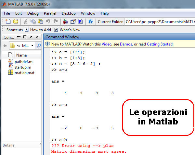The width and height of the screenshot is (195, 155).
Task: Open the Getting Started link
Action: 160,44
